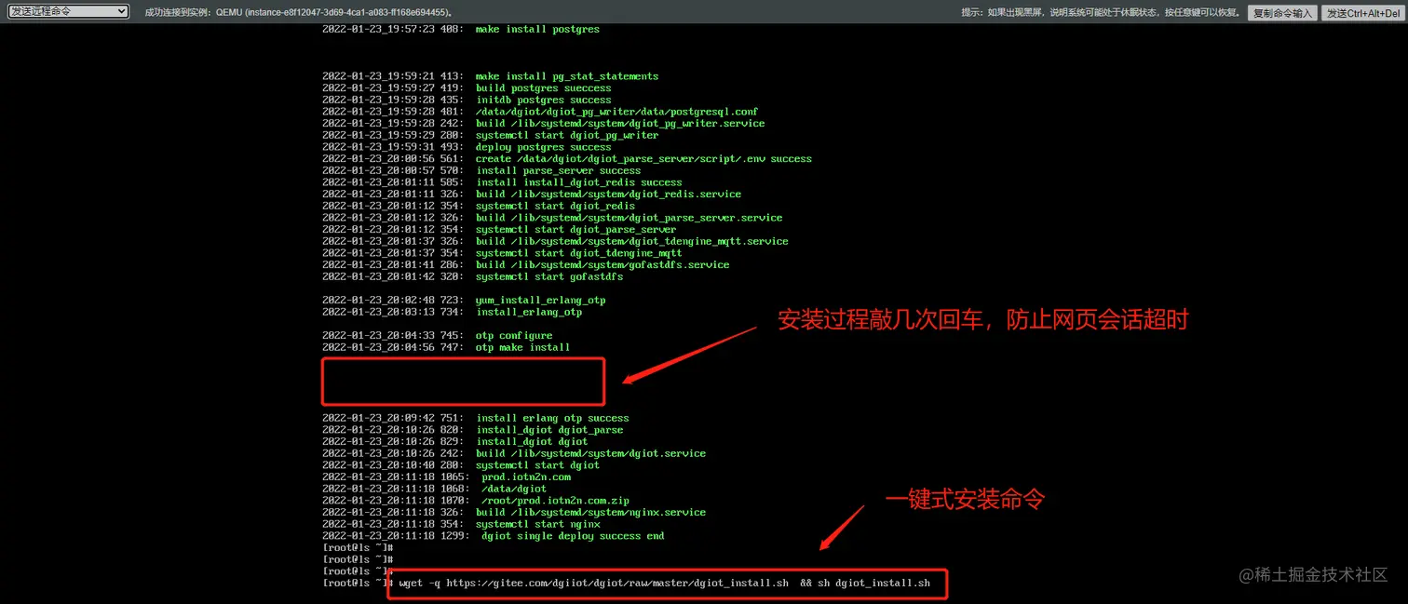The width and height of the screenshot is (1408, 604).
Task: Click the 'install_erlang_otp' log line at 20:03:13
Action: [453, 313]
